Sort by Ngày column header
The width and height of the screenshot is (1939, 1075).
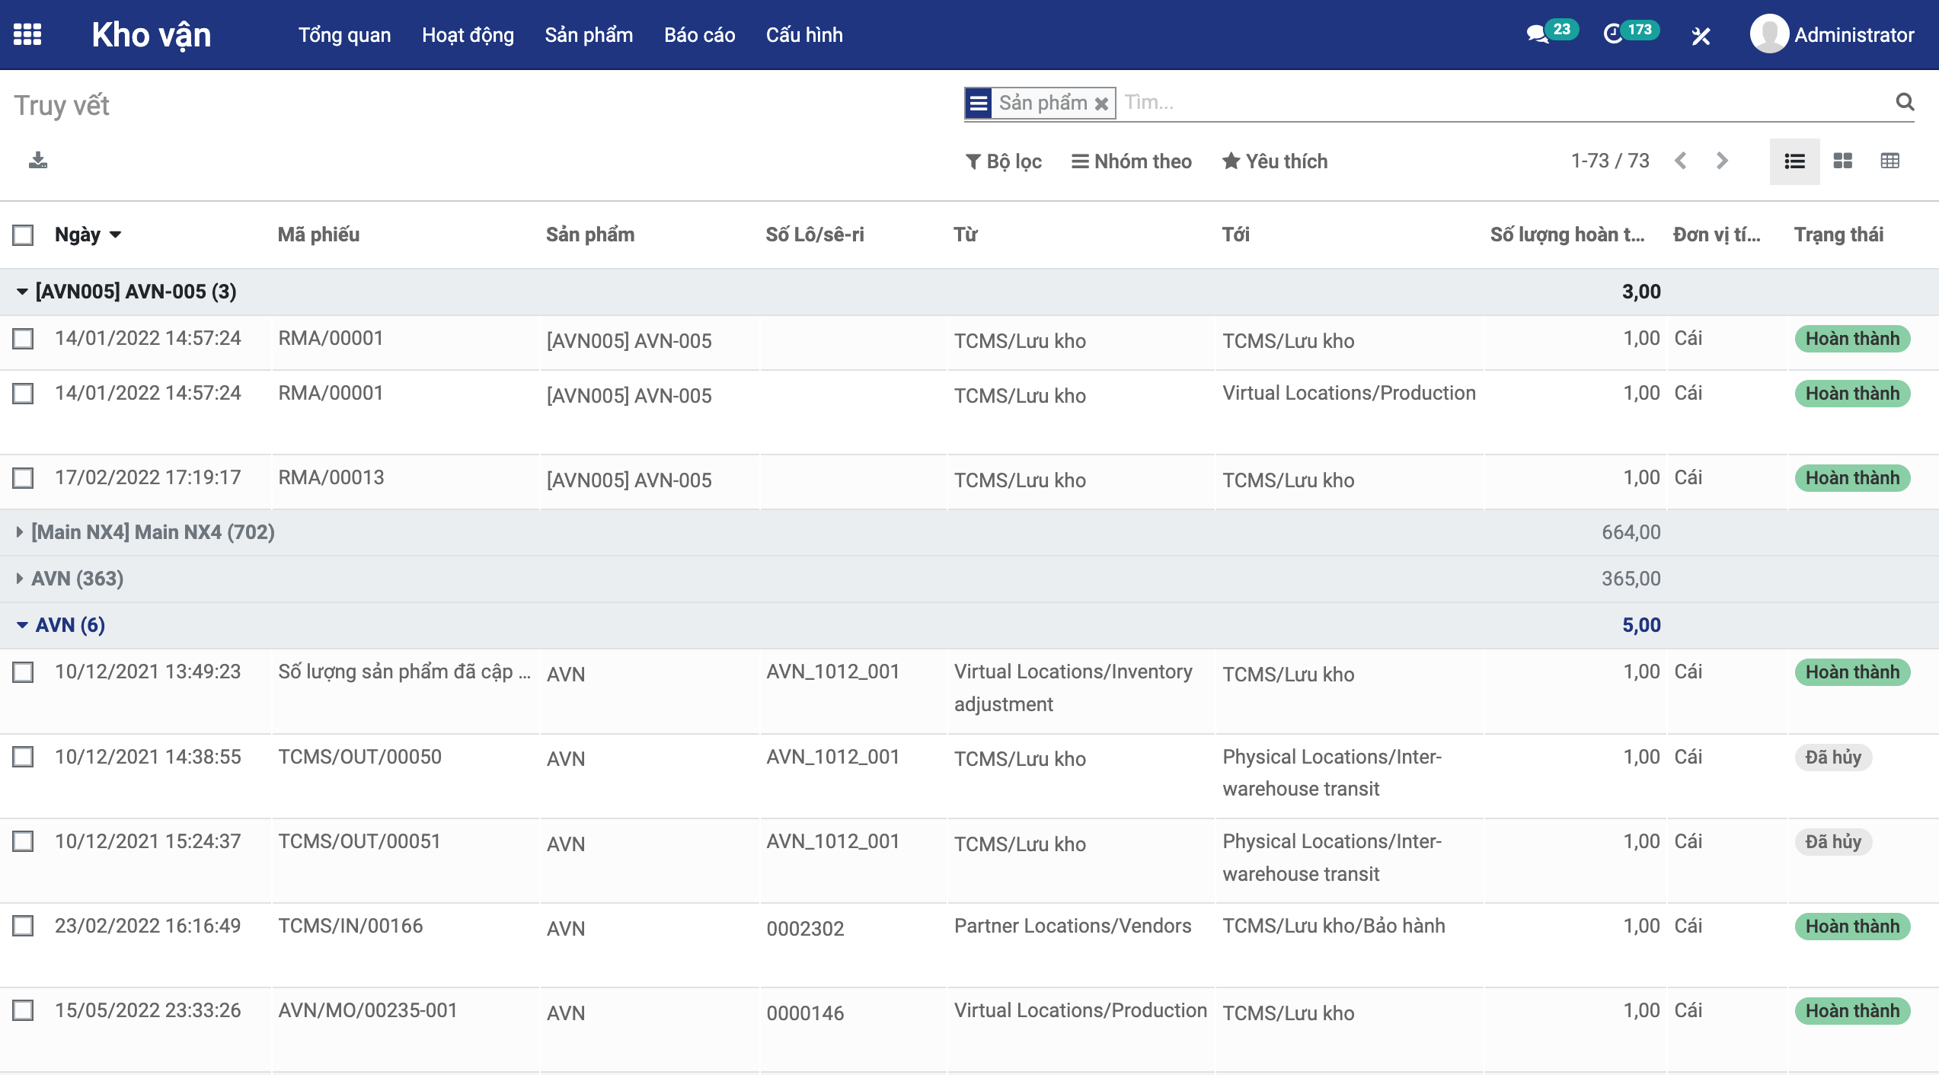(88, 234)
